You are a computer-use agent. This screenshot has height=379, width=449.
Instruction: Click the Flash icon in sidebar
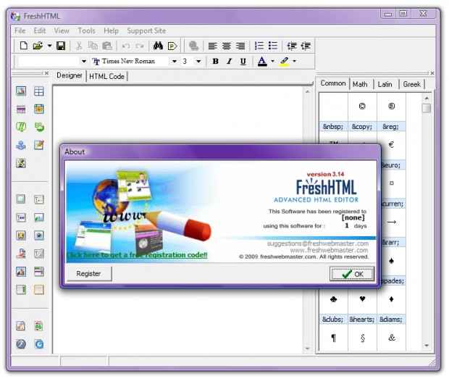coord(21,343)
